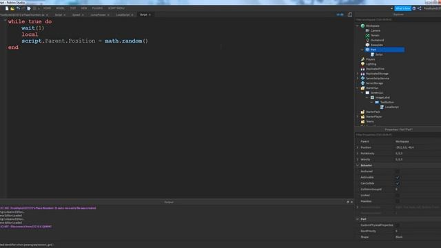
Task: Click the ServerScriptService icon
Action: tap(363, 79)
